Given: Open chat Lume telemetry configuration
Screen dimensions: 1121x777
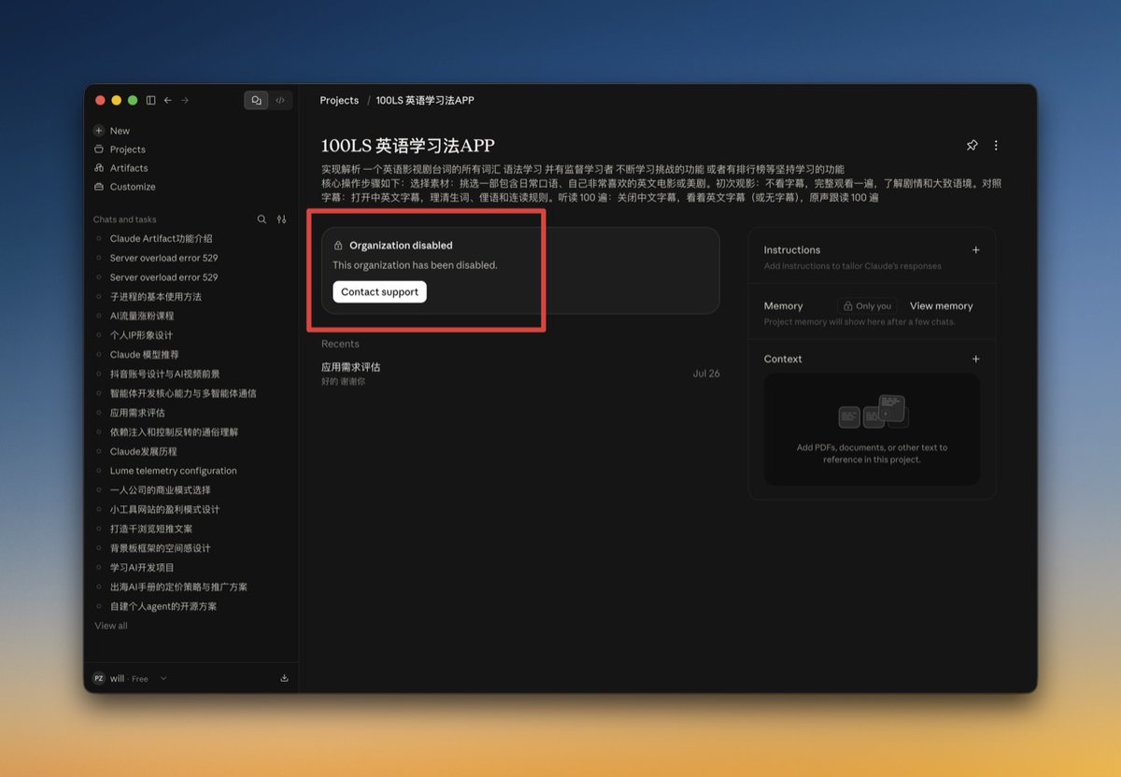Looking at the screenshot, I should coord(173,471).
